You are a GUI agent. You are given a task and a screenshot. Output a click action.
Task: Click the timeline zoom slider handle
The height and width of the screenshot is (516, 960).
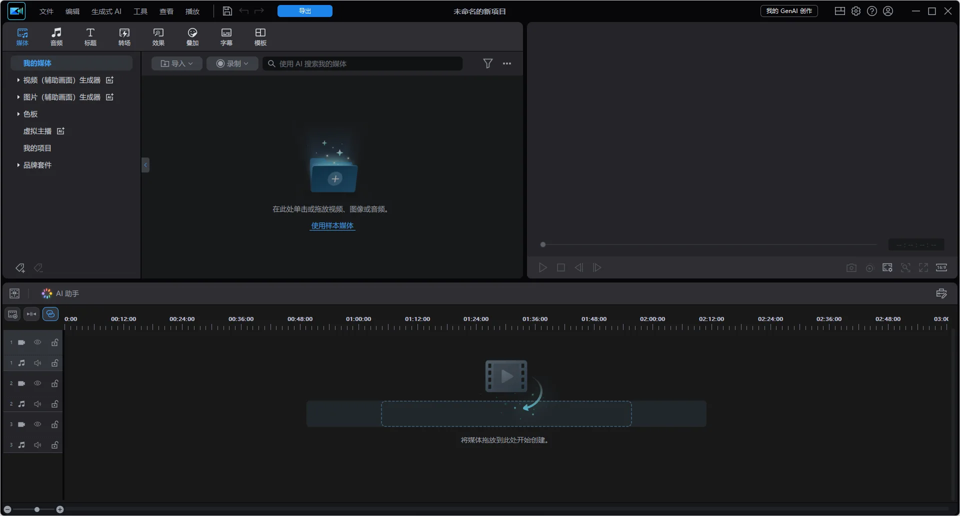(x=37, y=509)
